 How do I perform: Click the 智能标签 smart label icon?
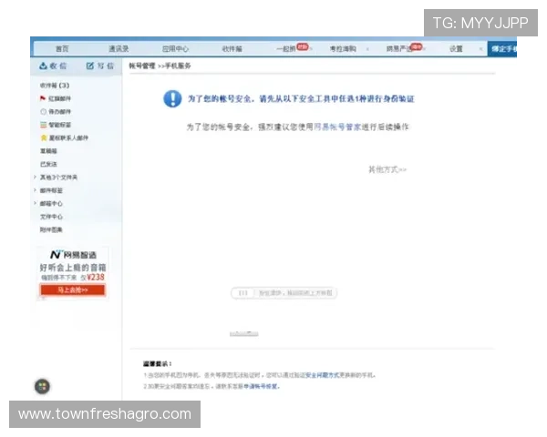pyautogui.click(x=43, y=125)
